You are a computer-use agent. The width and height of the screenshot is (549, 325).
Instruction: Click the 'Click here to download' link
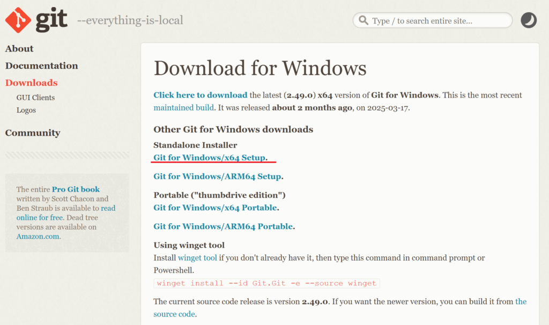click(x=201, y=95)
